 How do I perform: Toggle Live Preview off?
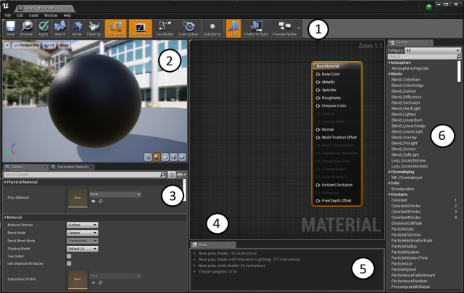(x=141, y=28)
